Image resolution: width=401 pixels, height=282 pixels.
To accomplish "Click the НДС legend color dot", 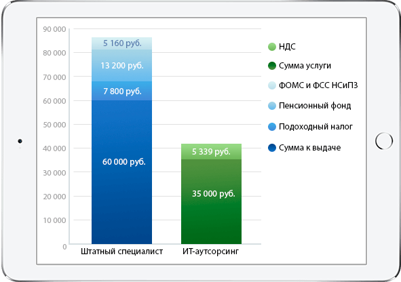I will (272, 47).
